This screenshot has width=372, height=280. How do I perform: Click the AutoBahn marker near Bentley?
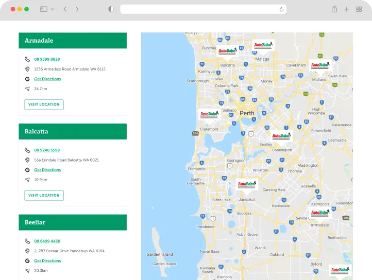pos(282,136)
